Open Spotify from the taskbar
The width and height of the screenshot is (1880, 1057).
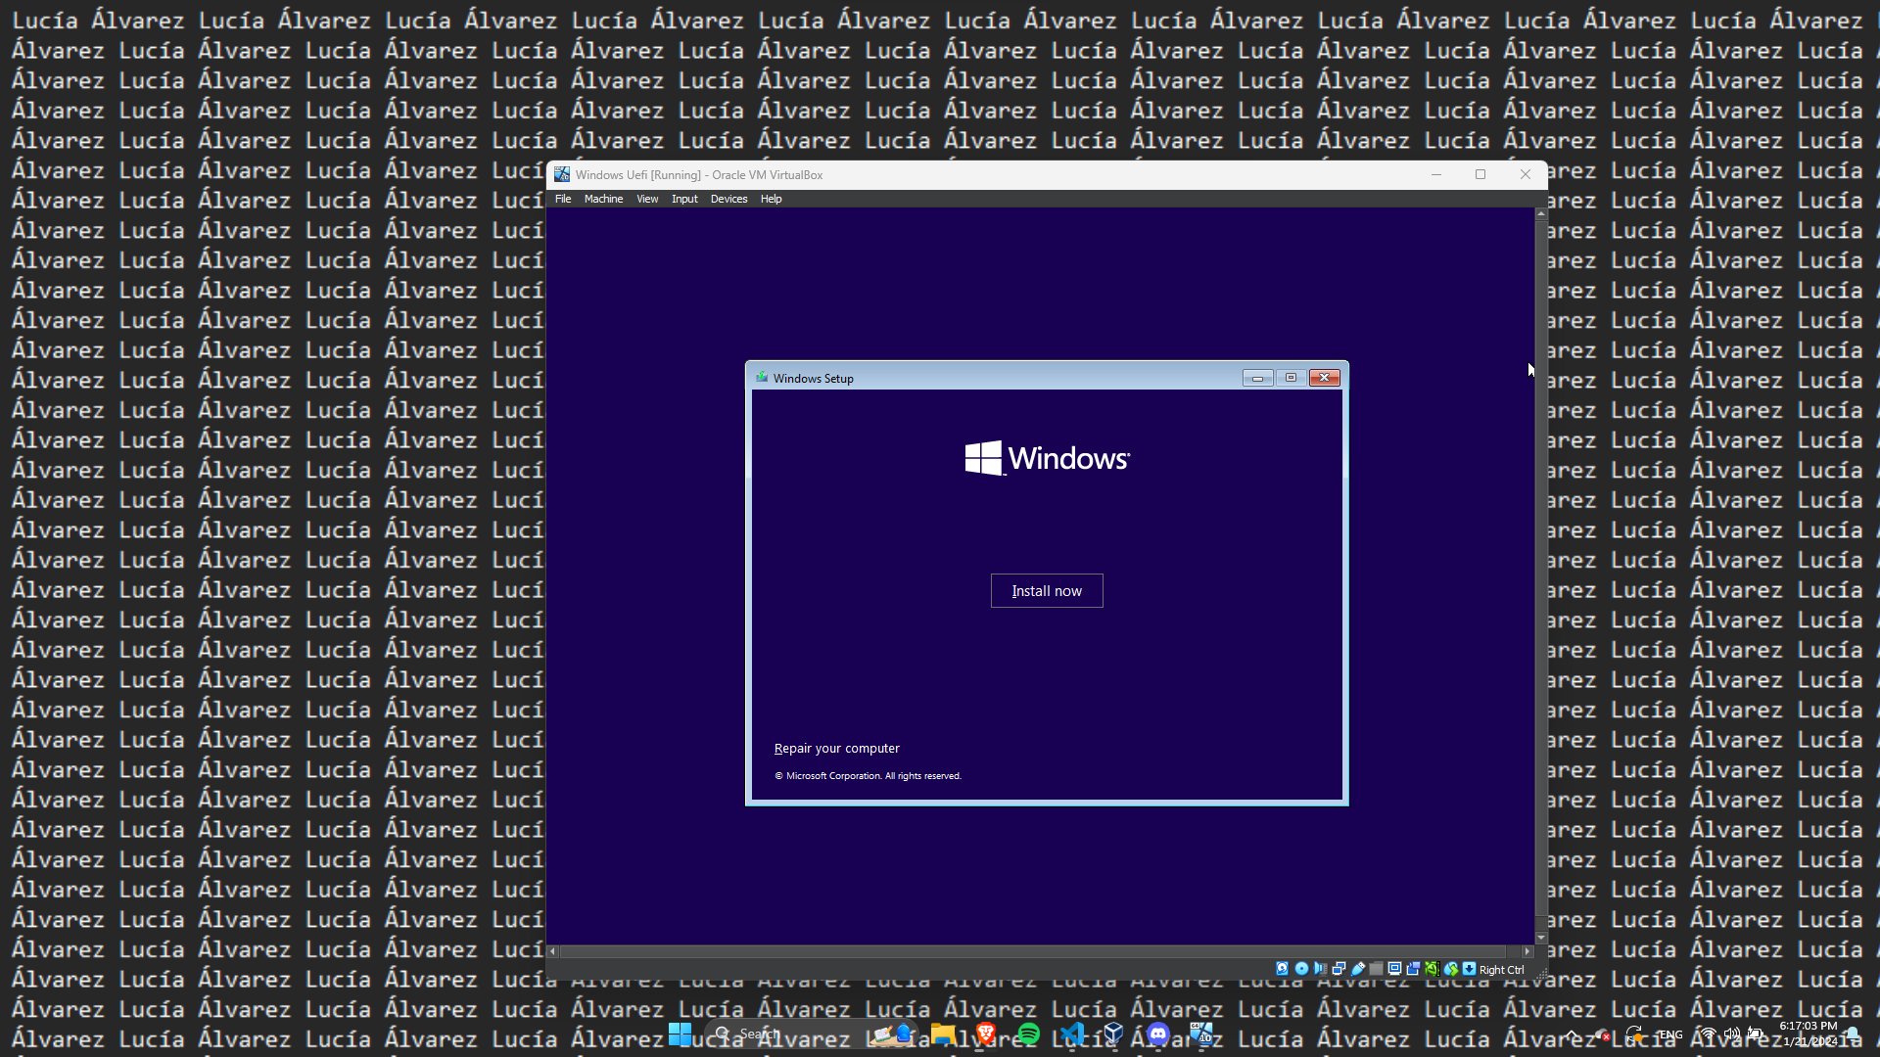tap(1028, 1034)
